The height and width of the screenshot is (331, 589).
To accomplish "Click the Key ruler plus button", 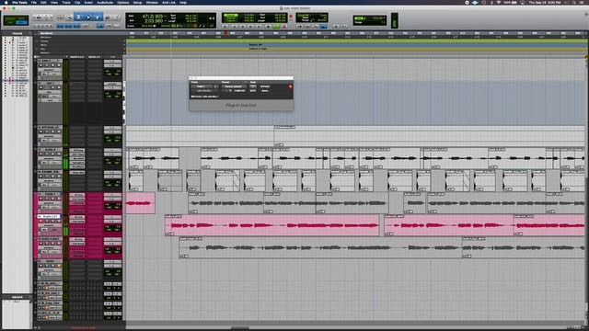I will (x=124, y=49).
